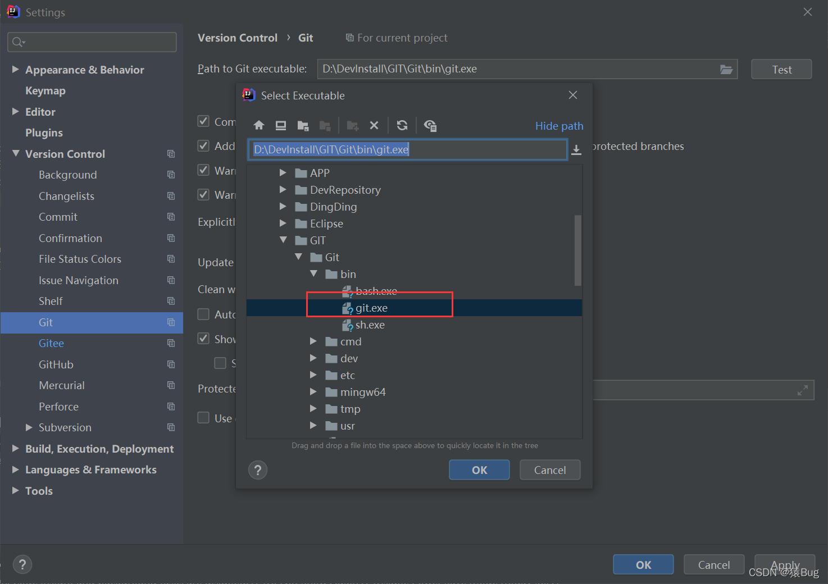828x584 pixels.
Task: Click the file tree vertical scrollbar
Action: (577, 250)
